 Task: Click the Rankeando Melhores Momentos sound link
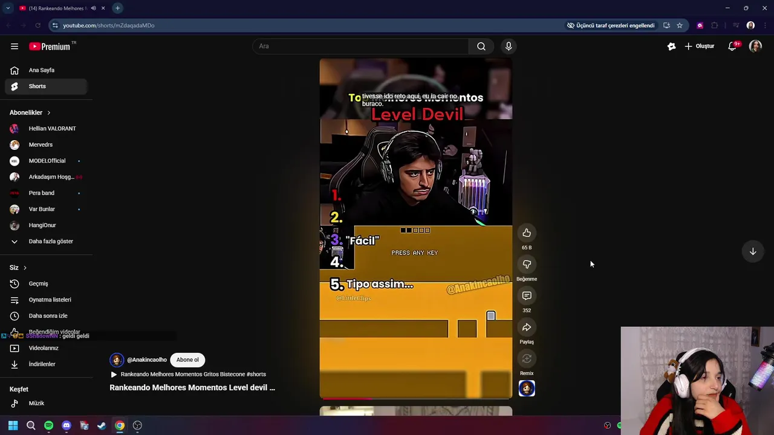click(188, 374)
